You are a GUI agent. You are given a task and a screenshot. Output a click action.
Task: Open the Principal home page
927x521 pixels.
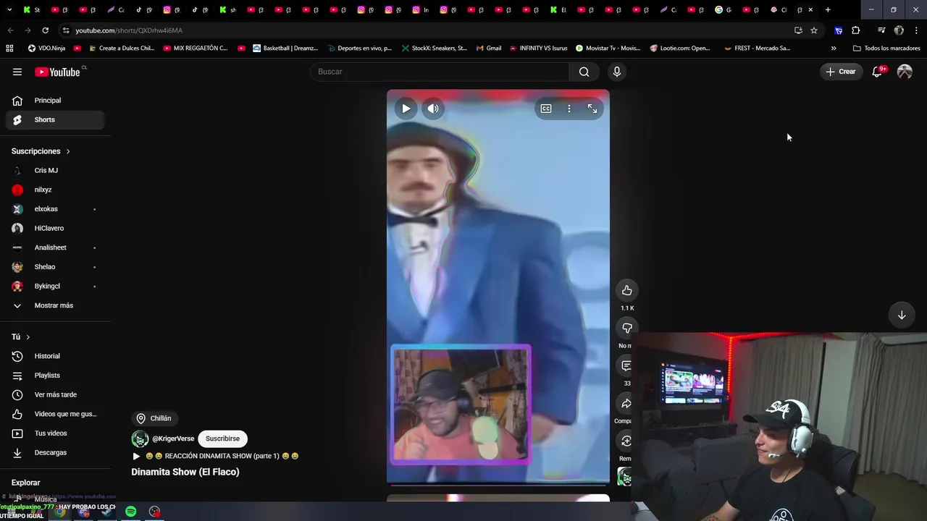coord(55,101)
